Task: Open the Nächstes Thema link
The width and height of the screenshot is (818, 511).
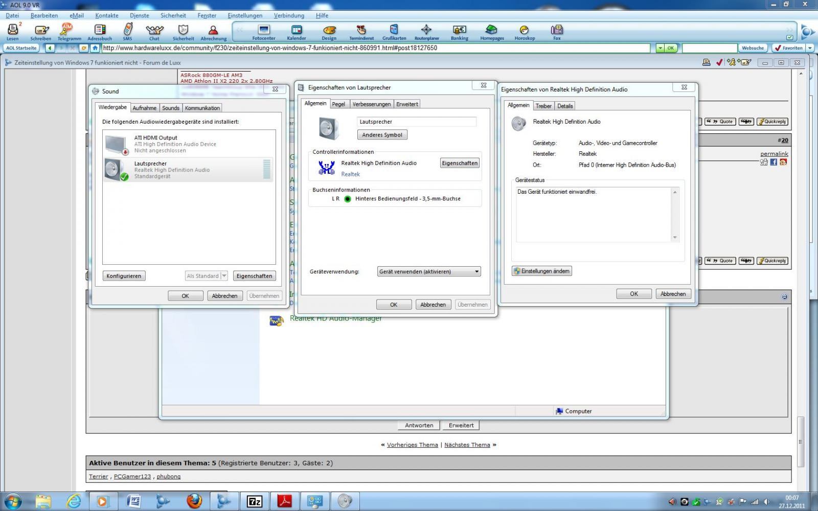Action: point(467,445)
